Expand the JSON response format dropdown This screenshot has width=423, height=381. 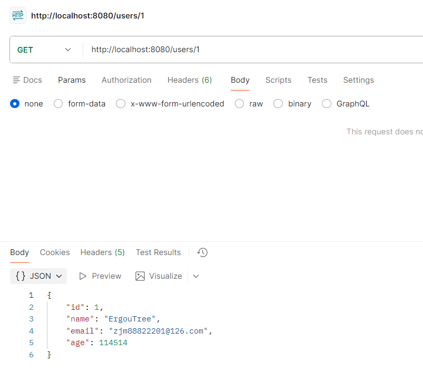tap(38, 276)
